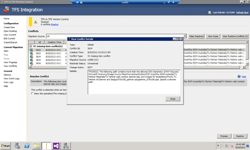The image size is (250, 150).
Task: Click the lock icon on remote session bar
Action: coord(81,2)
